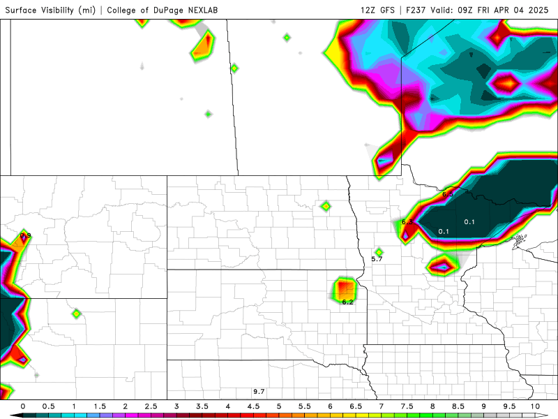Click the orange-red low-visibility blob above 6.2

(344, 289)
